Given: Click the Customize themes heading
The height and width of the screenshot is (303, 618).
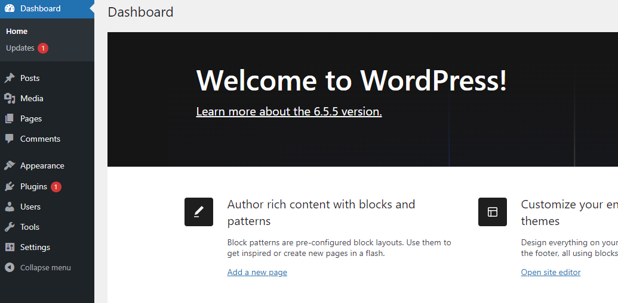Looking at the screenshot, I should tap(570, 213).
